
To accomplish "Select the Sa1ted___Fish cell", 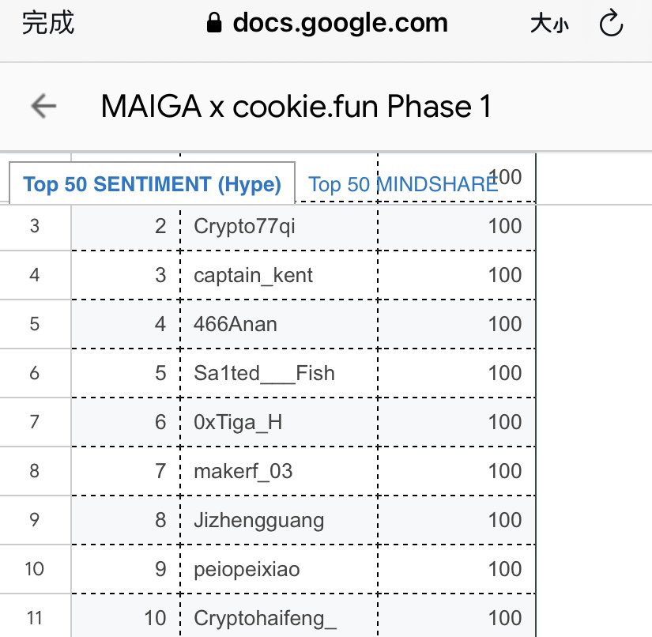I will click(279, 373).
